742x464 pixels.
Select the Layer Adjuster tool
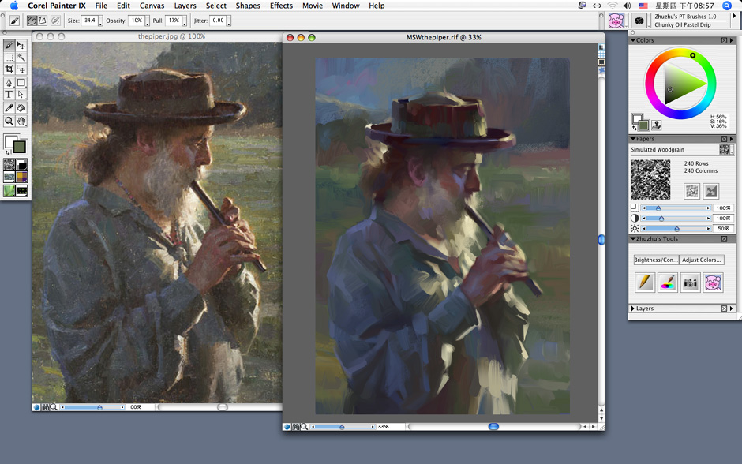21,45
